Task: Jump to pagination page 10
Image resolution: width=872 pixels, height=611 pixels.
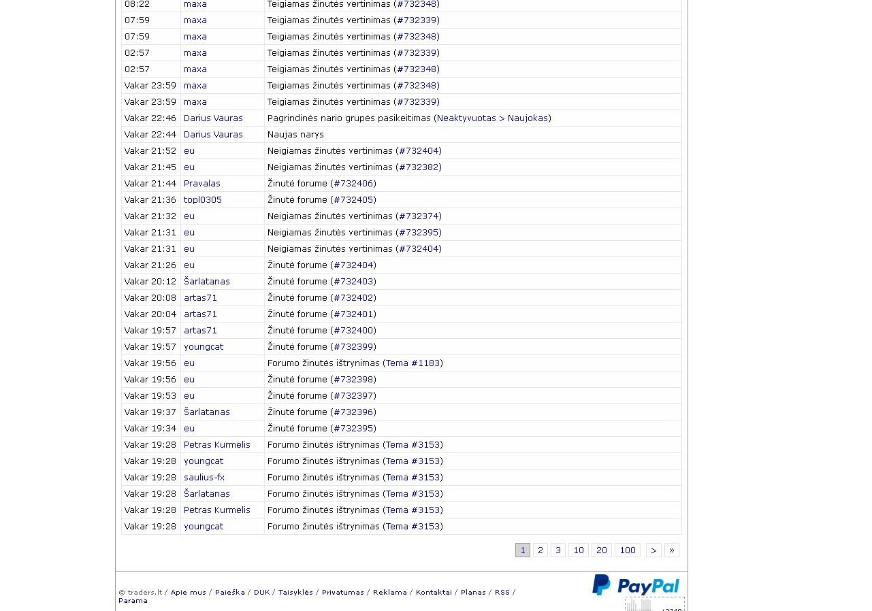Action: pyautogui.click(x=579, y=550)
